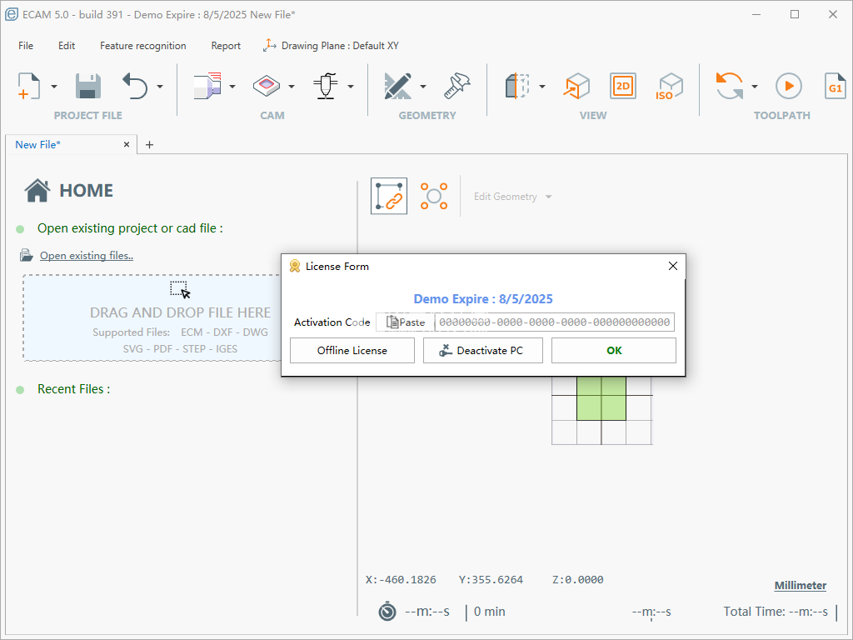Click the Z:0.0000 coordinate readout

pos(578,580)
